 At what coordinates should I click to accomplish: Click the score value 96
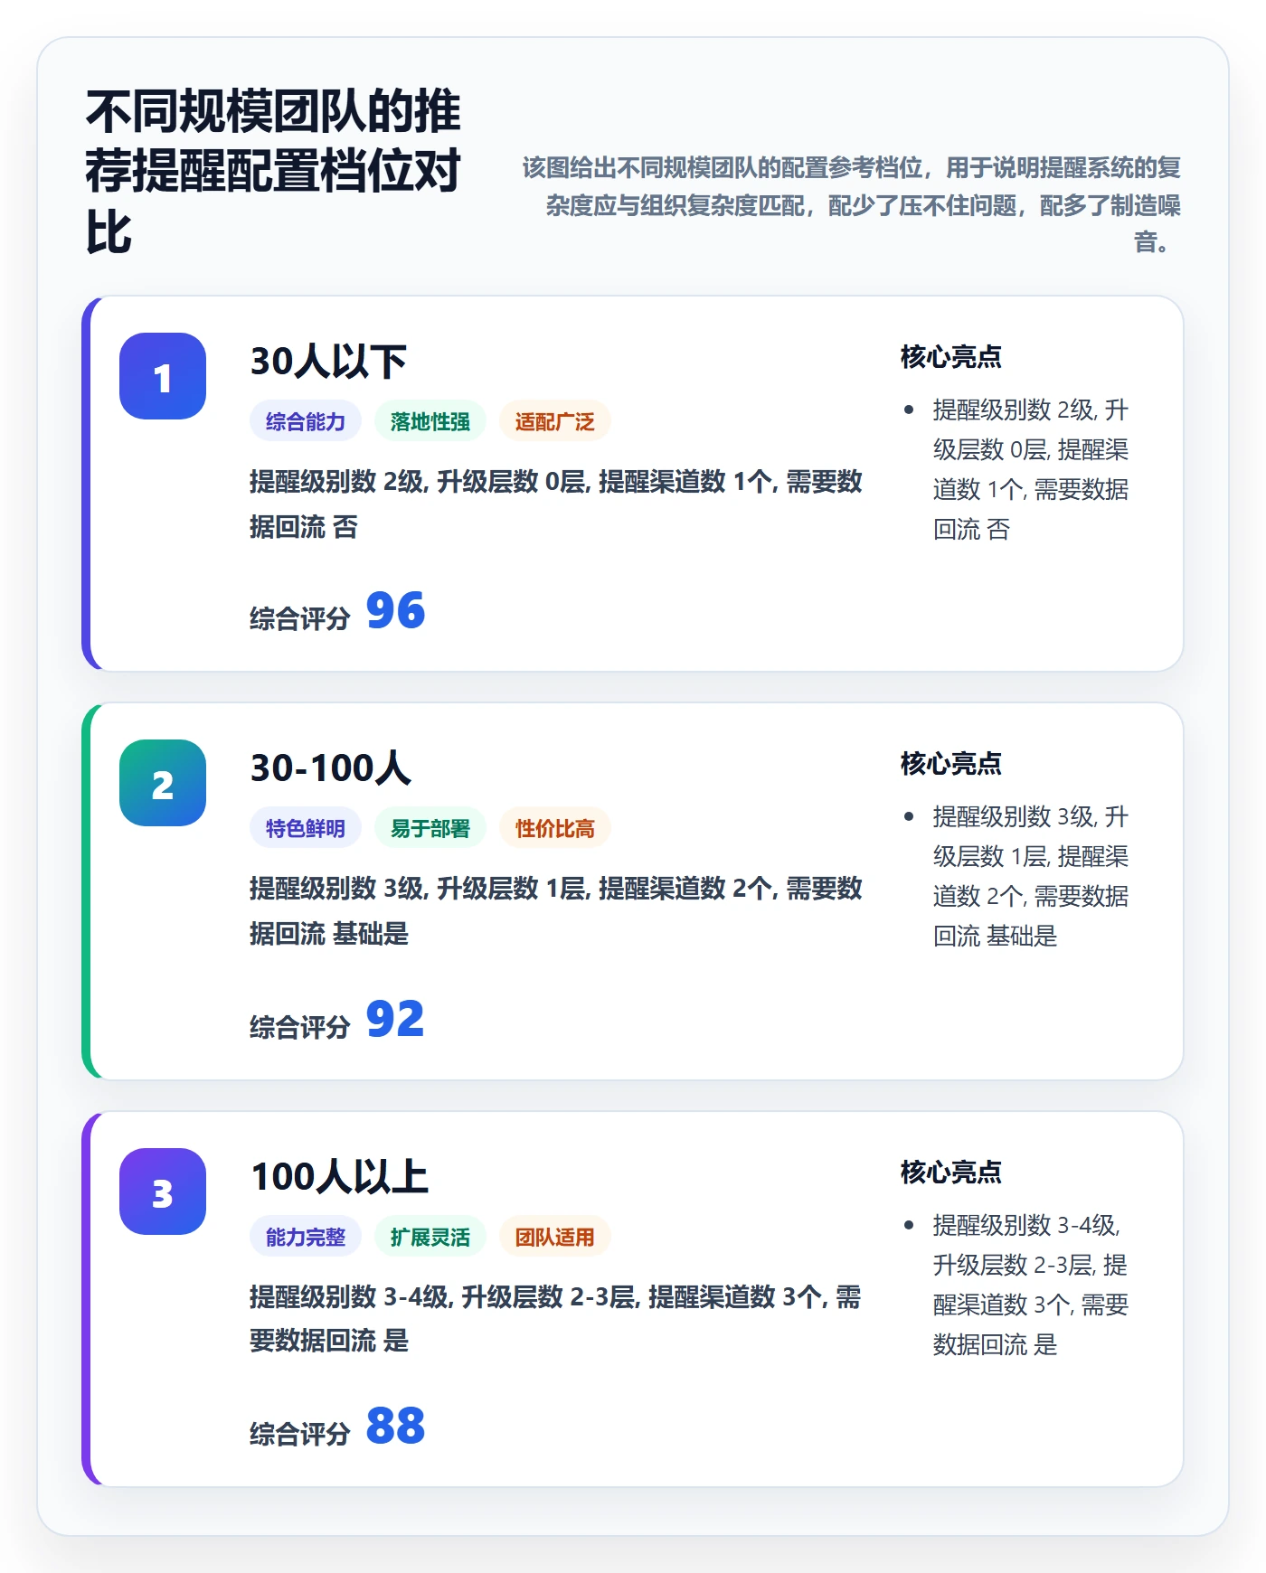395,610
